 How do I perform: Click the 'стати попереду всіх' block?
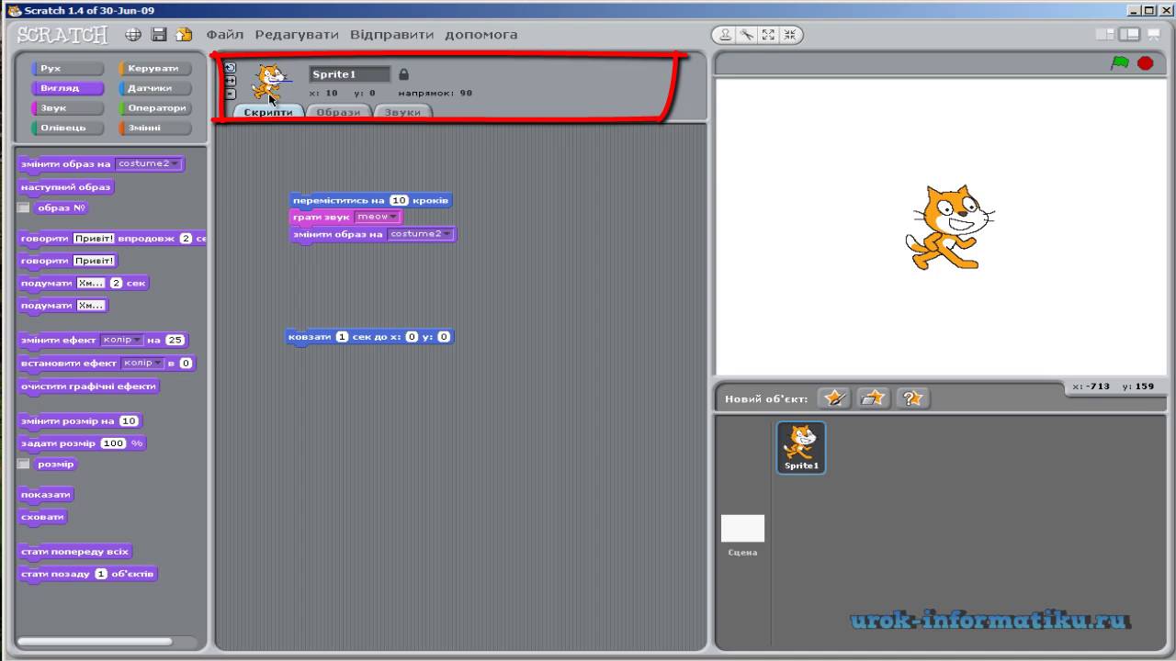[x=75, y=552]
